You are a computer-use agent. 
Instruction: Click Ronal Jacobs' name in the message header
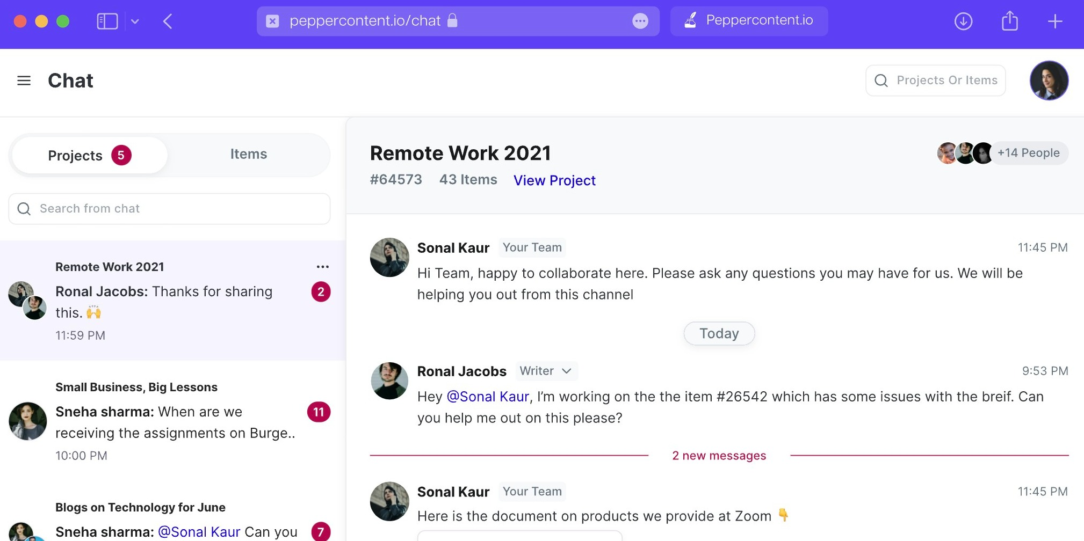(x=461, y=371)
